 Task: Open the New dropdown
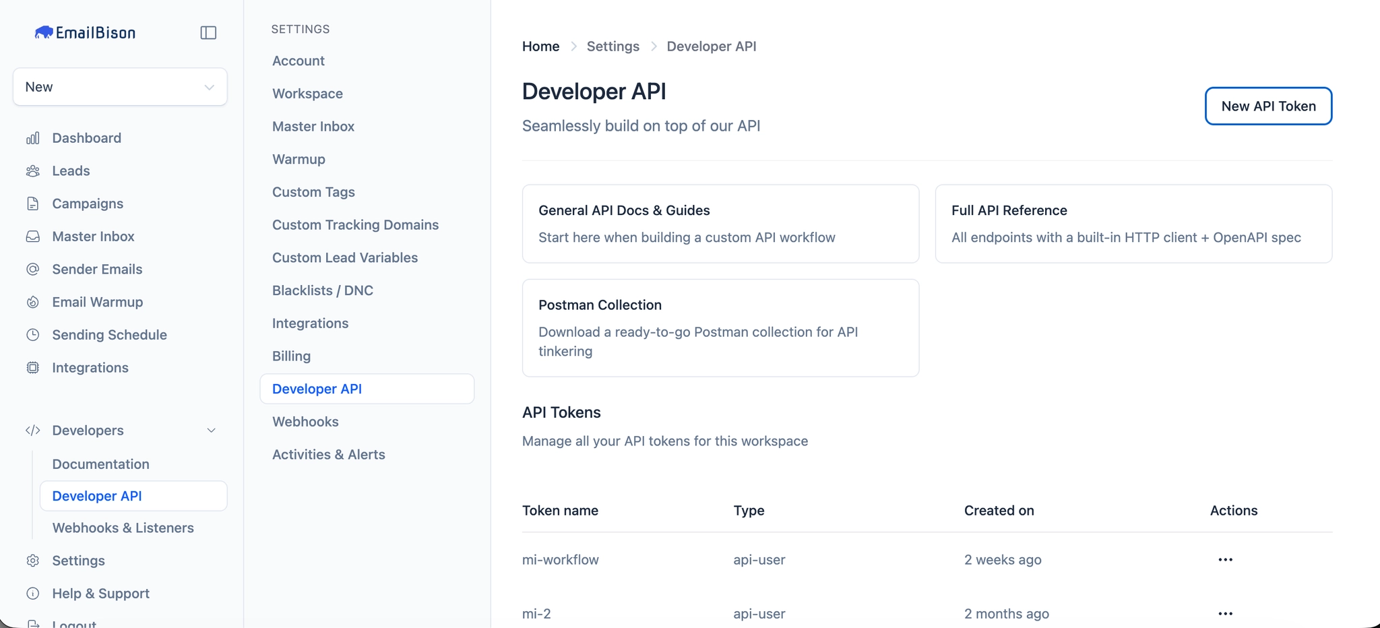(119, 86)
